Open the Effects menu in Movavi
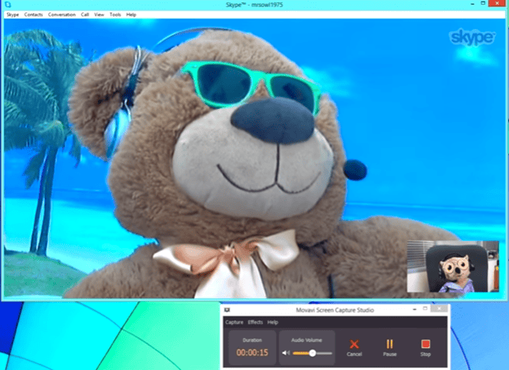 click(x=255, y=322)
